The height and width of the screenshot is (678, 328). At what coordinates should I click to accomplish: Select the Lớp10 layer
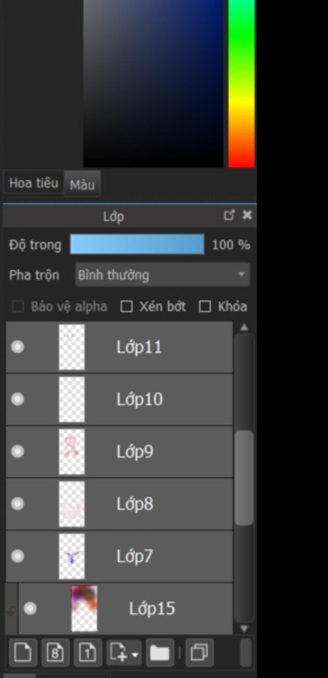(139, 399)
